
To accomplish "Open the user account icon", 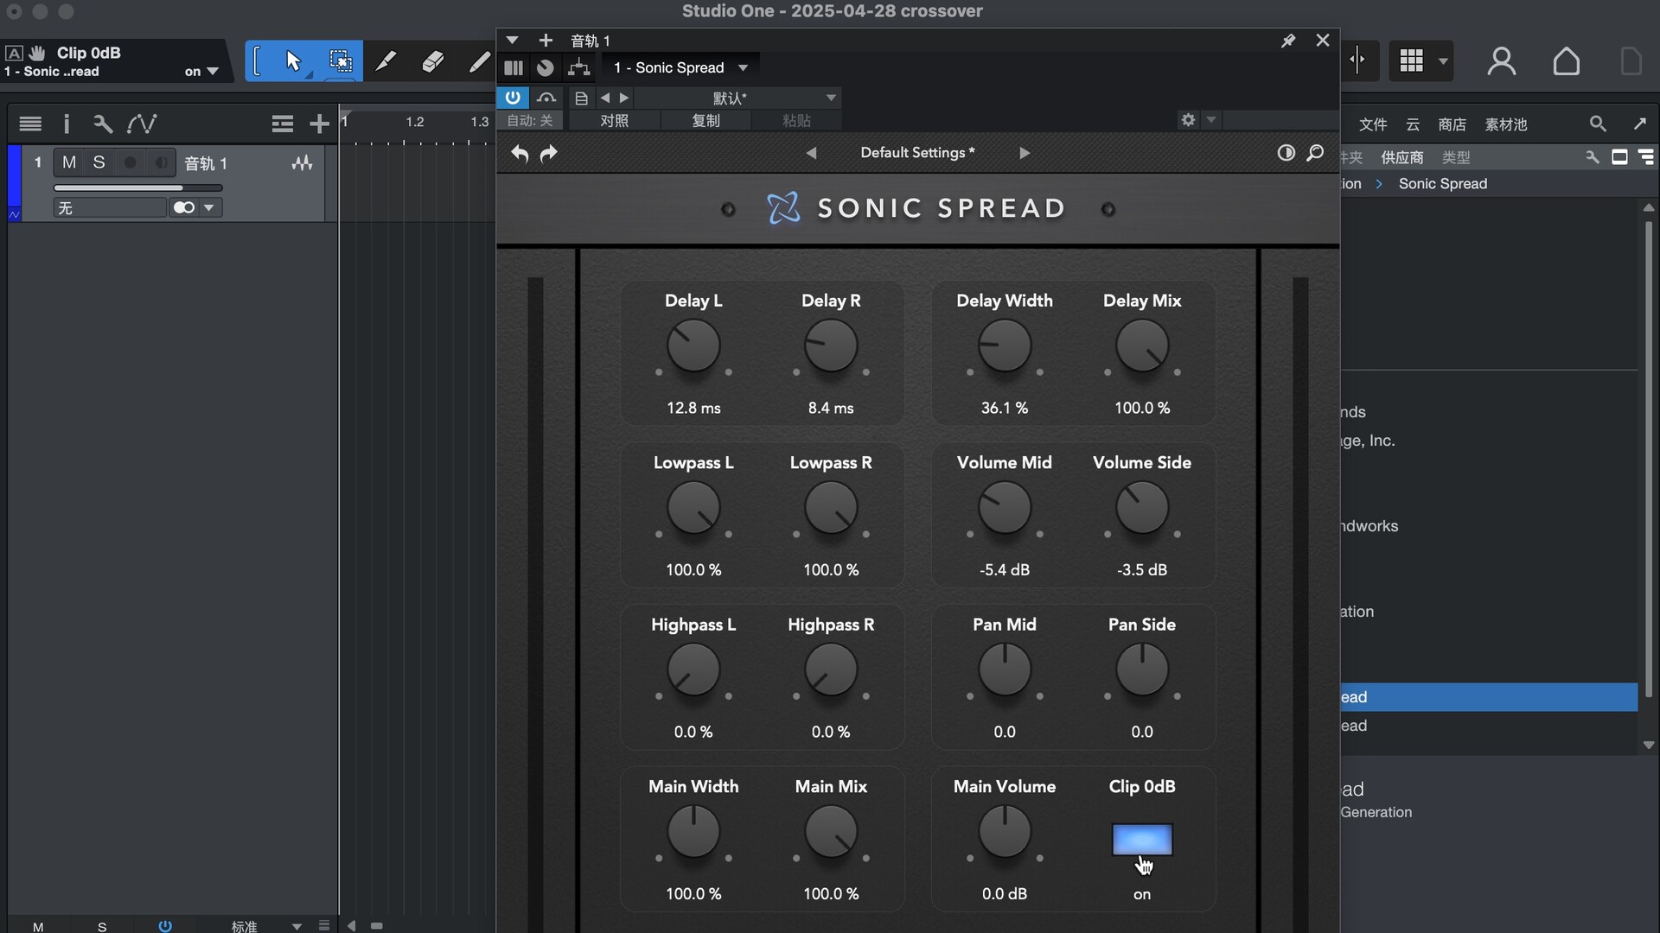I will (1502, 61).
